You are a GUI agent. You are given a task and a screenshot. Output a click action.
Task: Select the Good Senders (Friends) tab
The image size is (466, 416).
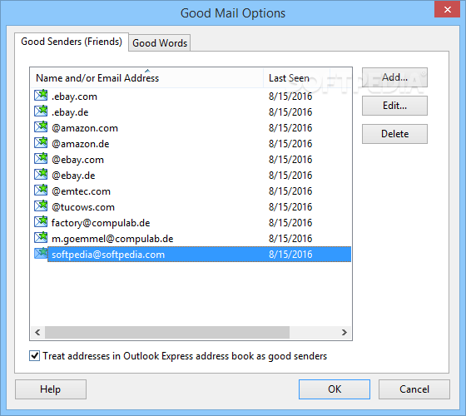click(72, 42)
